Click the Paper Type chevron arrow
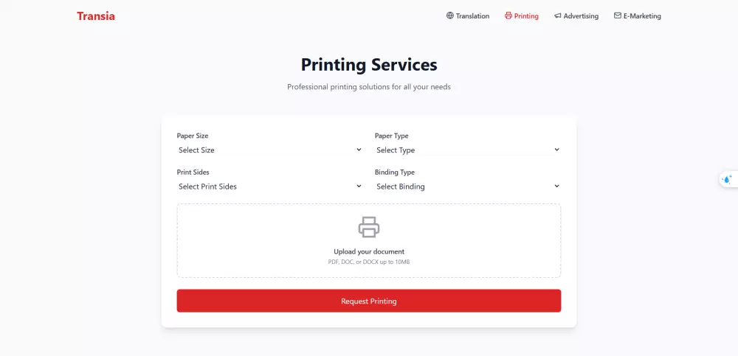Screen dimensions: 738x356 click(x=556, y=150)
